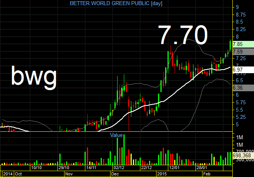254x177 pixels.
Task: Select the 5.5 price axis label
Action: click(239, 110)
